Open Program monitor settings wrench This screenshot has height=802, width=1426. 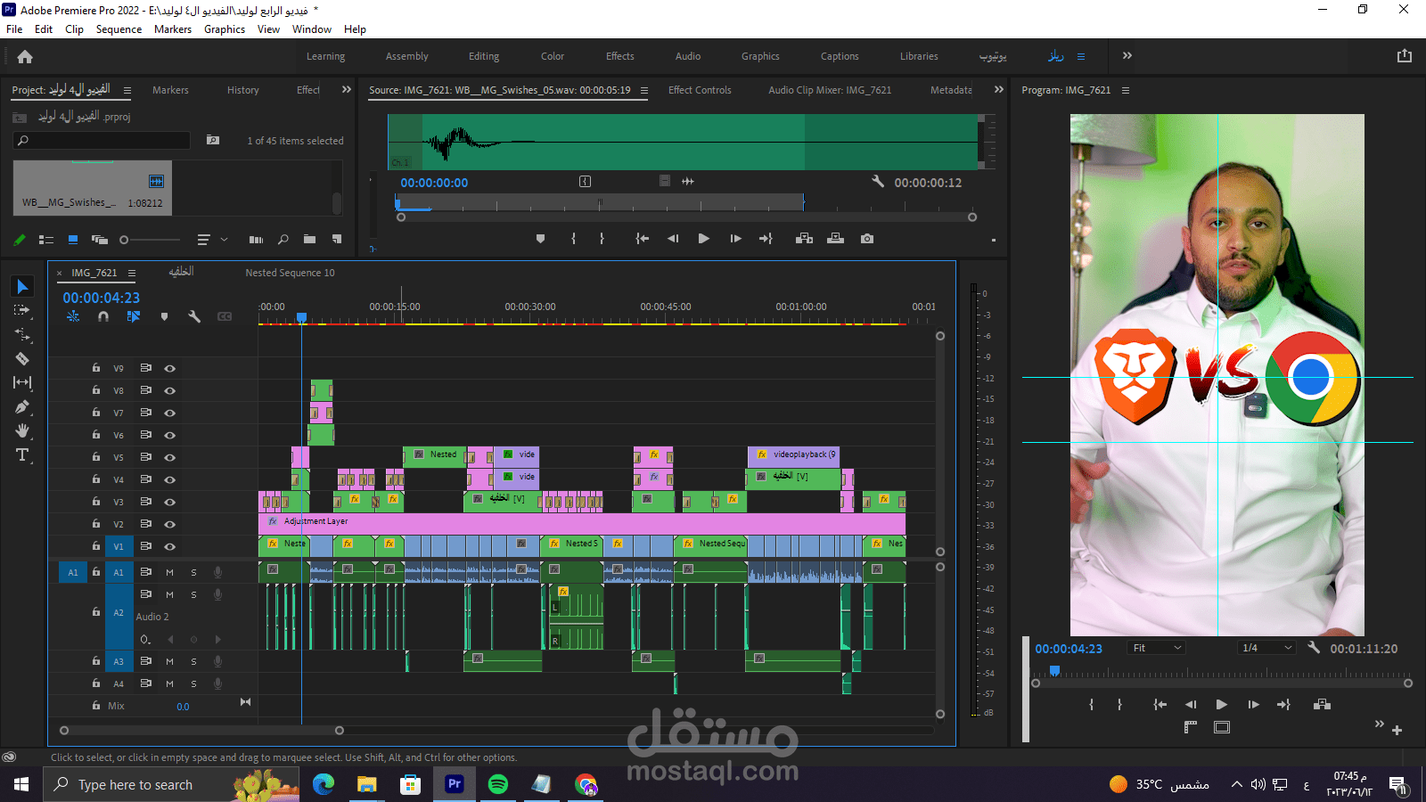click(1314, 648)
